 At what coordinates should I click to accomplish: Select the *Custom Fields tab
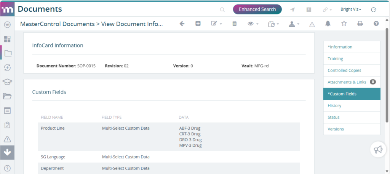click(x=352, y=94)
